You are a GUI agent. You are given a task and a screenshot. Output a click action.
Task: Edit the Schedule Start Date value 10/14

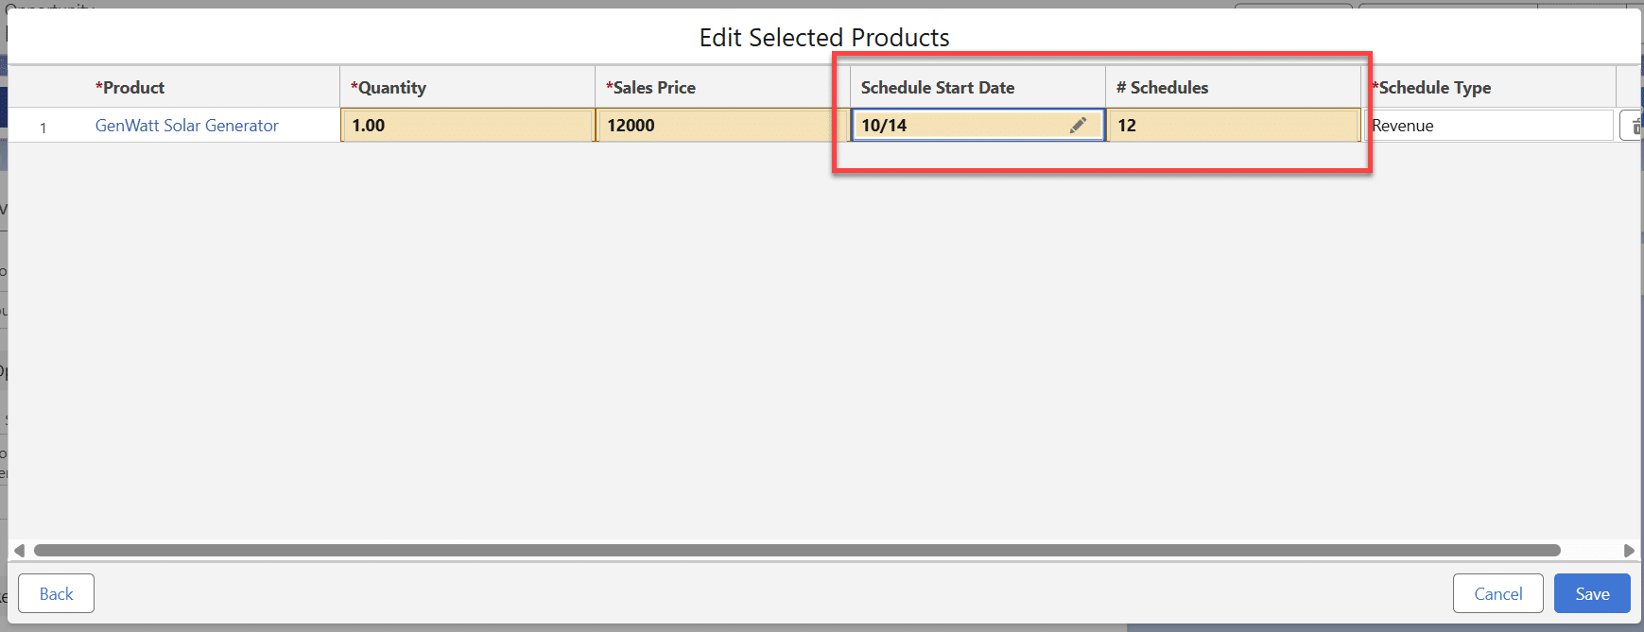click(x=955, y=126)
